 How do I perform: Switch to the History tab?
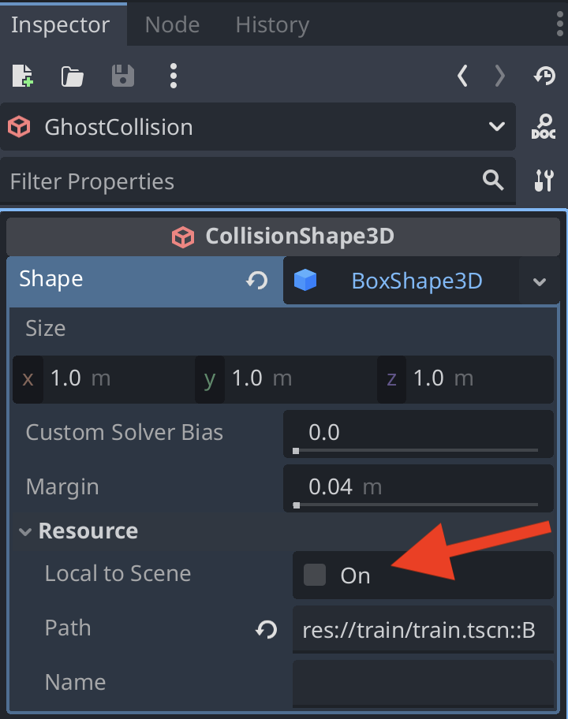click(272, 25)
